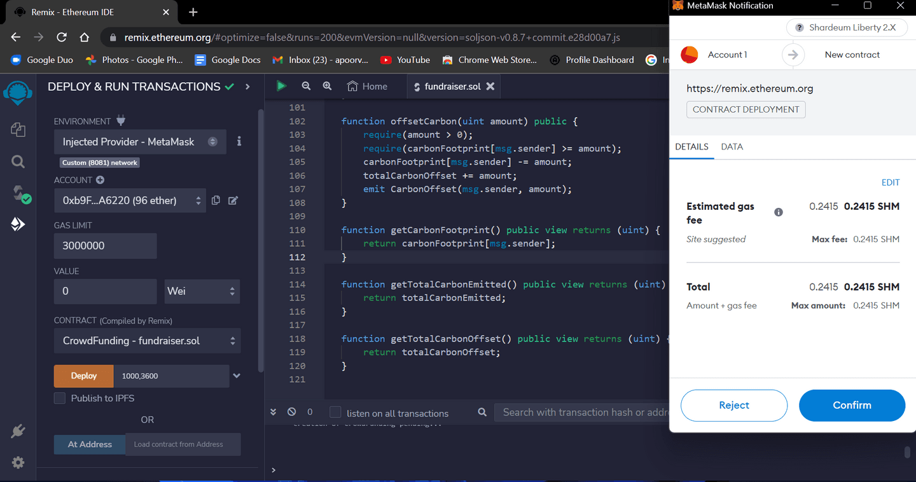Open the environment info icon

pos(239,141)
